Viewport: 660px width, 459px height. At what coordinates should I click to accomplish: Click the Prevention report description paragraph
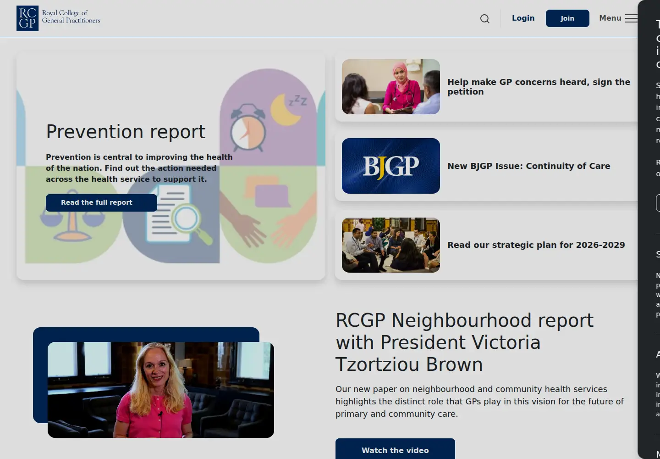tap(139, 168)
